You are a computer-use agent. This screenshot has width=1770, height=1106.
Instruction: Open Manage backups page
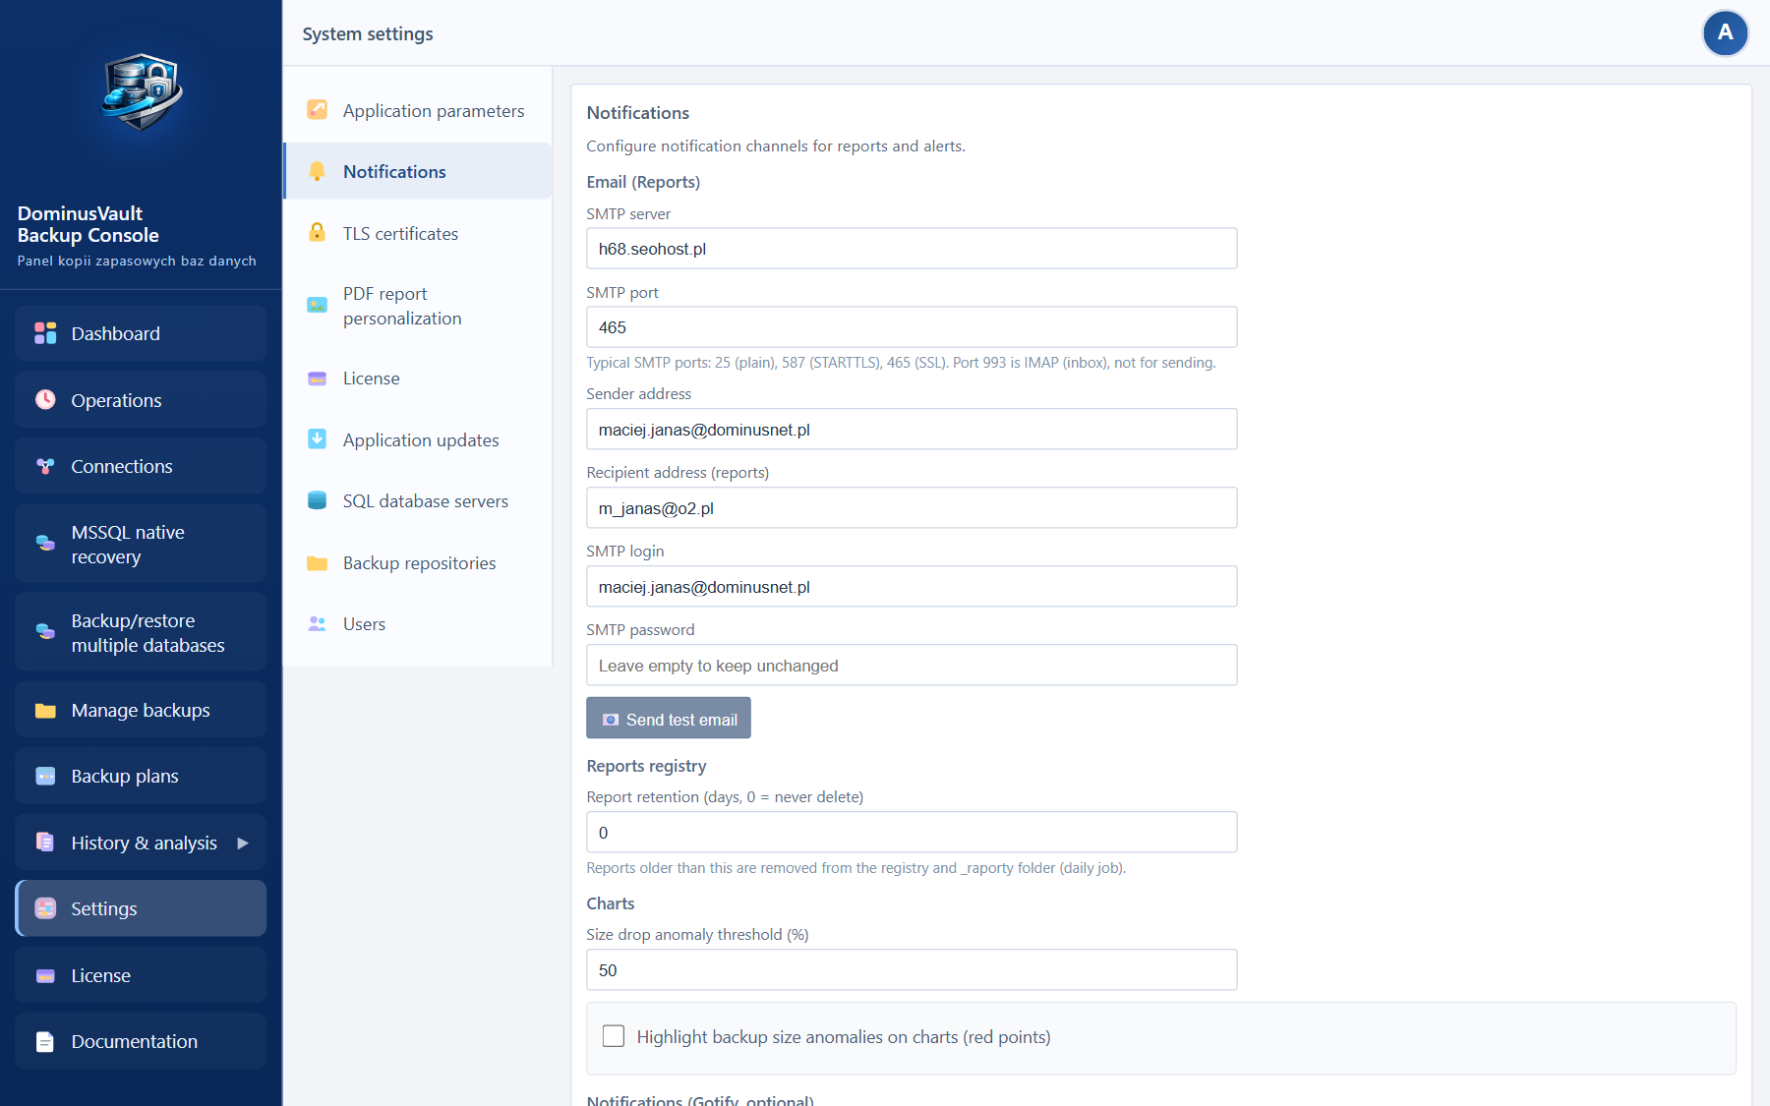(141, 710)
